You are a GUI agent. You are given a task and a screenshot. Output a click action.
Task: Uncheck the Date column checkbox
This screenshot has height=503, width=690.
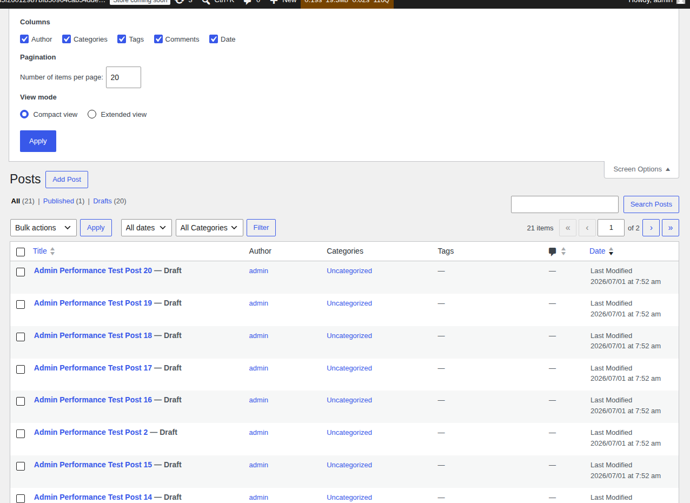click(x=214, y=39)
